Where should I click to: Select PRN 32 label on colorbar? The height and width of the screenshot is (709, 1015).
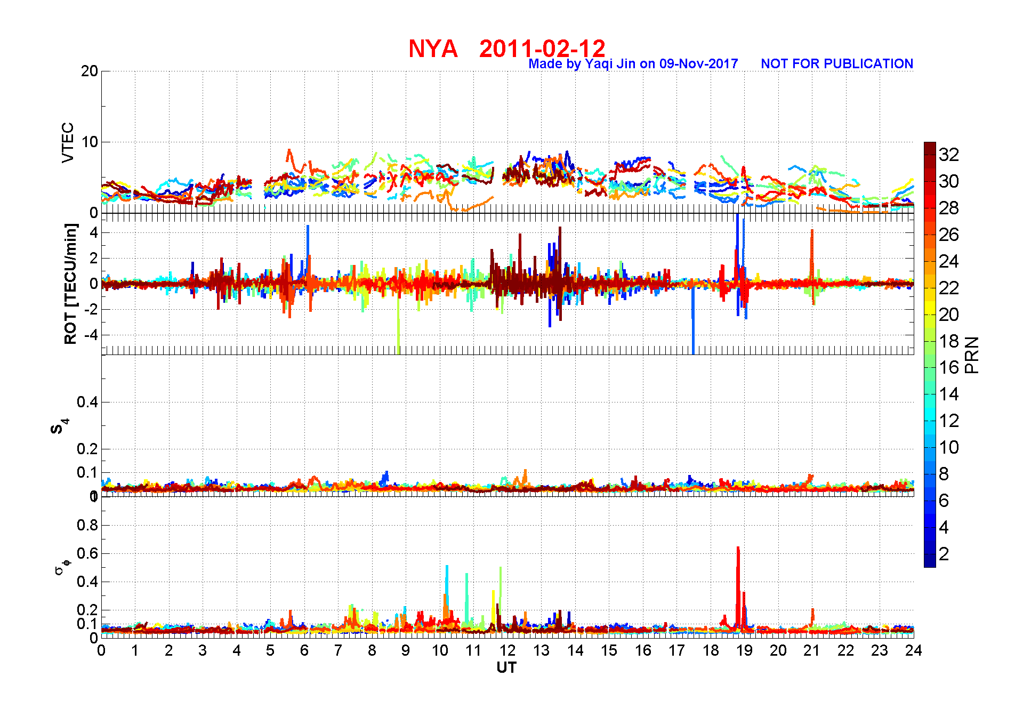(x=949, y=155)
